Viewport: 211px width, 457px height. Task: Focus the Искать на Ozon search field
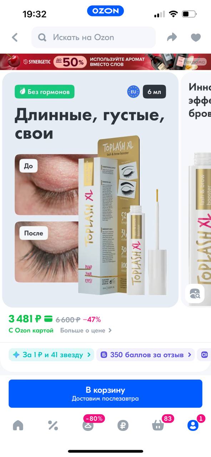pos(94,37)
